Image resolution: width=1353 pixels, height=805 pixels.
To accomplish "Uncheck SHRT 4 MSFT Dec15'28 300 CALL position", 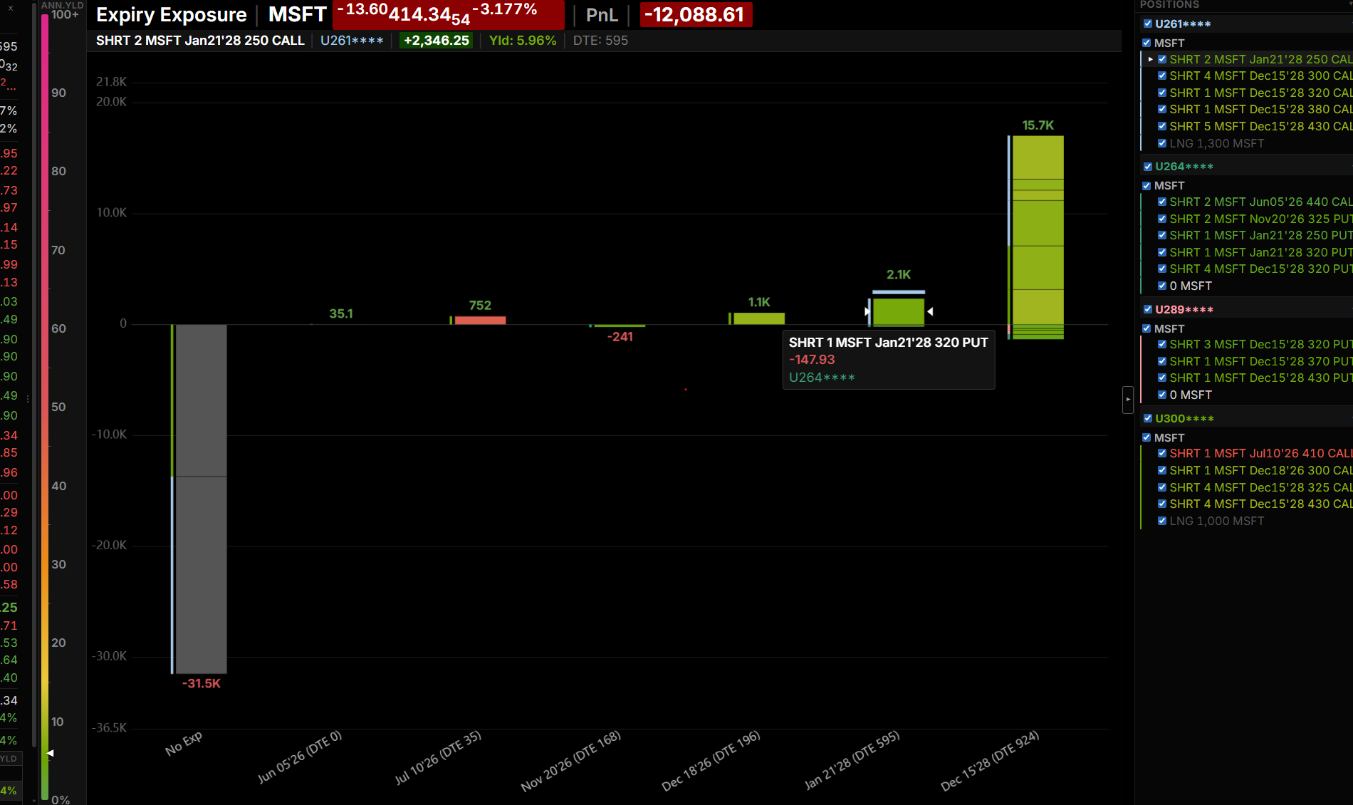I will coord(1162,76).
